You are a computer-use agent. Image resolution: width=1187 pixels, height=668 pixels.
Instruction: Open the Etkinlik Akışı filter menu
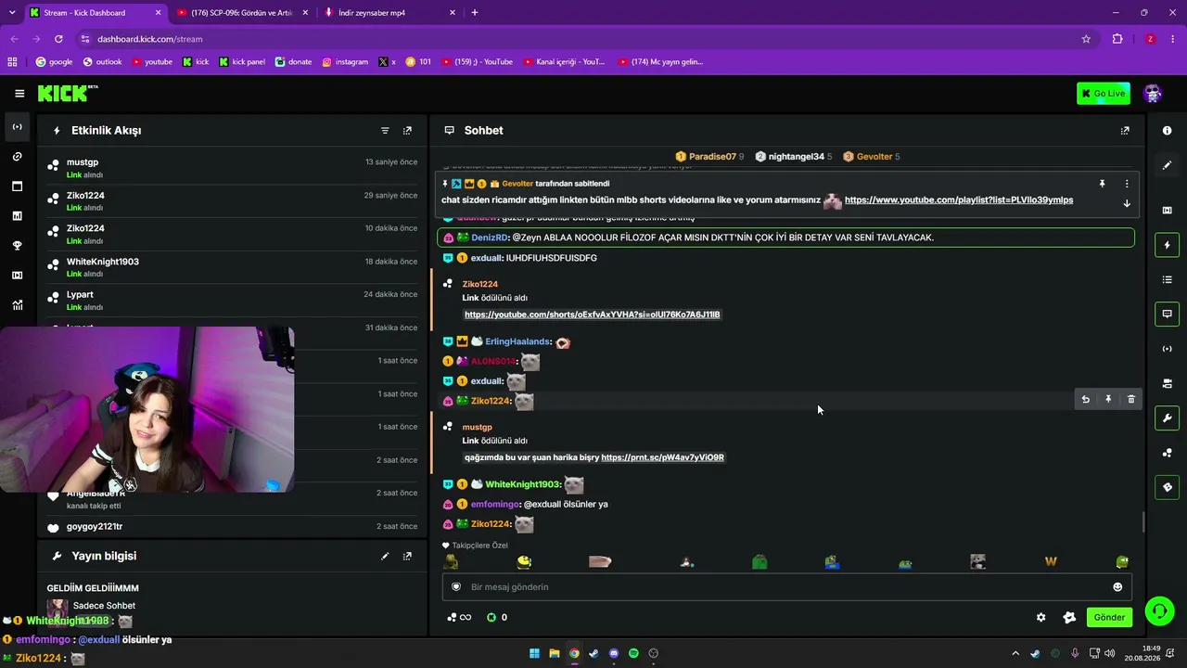tap(385, 131)
